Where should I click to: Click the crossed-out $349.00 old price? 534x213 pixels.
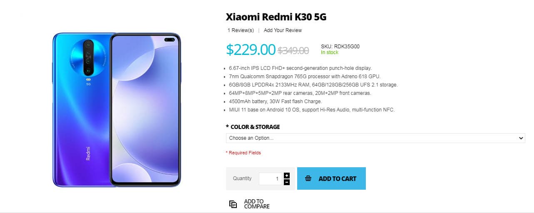pos(293,50)
